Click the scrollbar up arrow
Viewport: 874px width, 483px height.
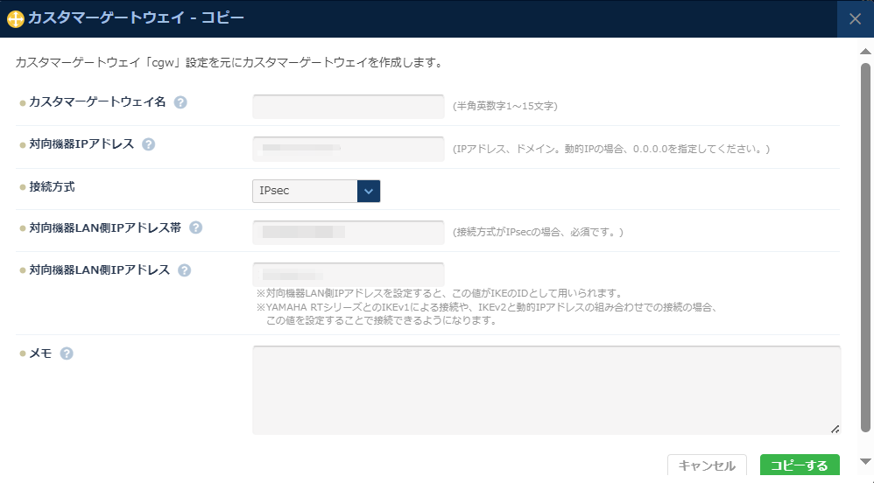(865, 51)
